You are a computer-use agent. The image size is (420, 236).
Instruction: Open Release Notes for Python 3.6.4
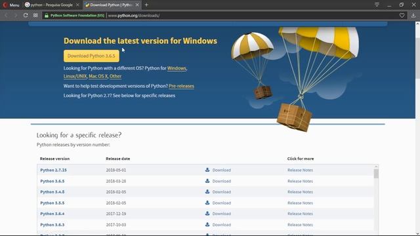coord(301,214)
